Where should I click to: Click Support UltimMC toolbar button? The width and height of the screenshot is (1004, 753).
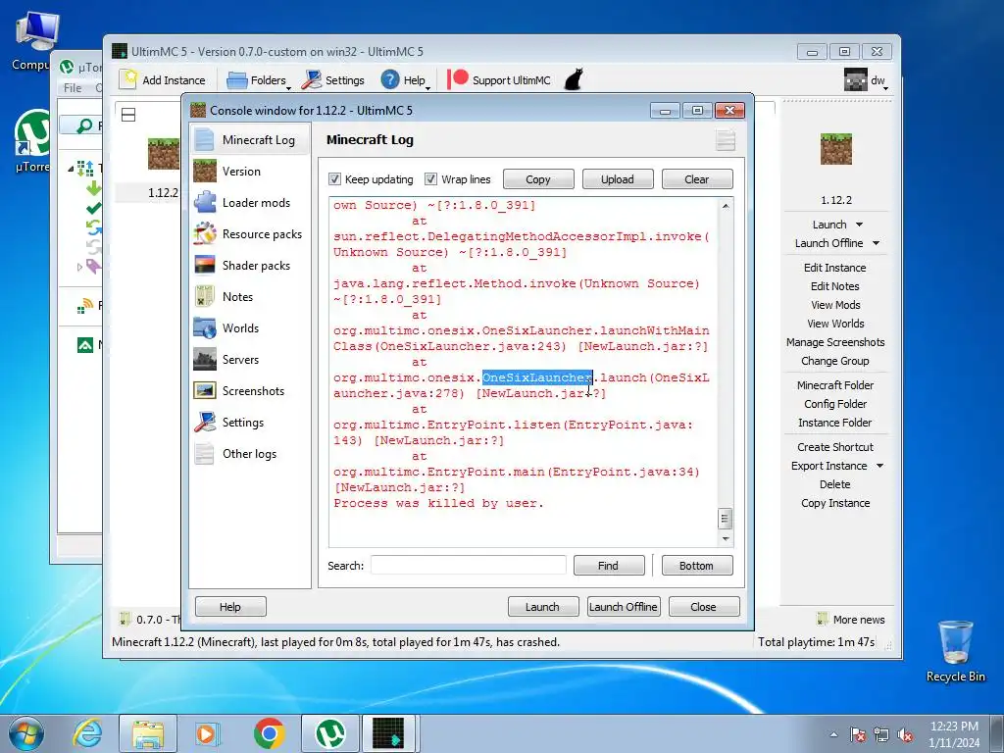point(499,80)
